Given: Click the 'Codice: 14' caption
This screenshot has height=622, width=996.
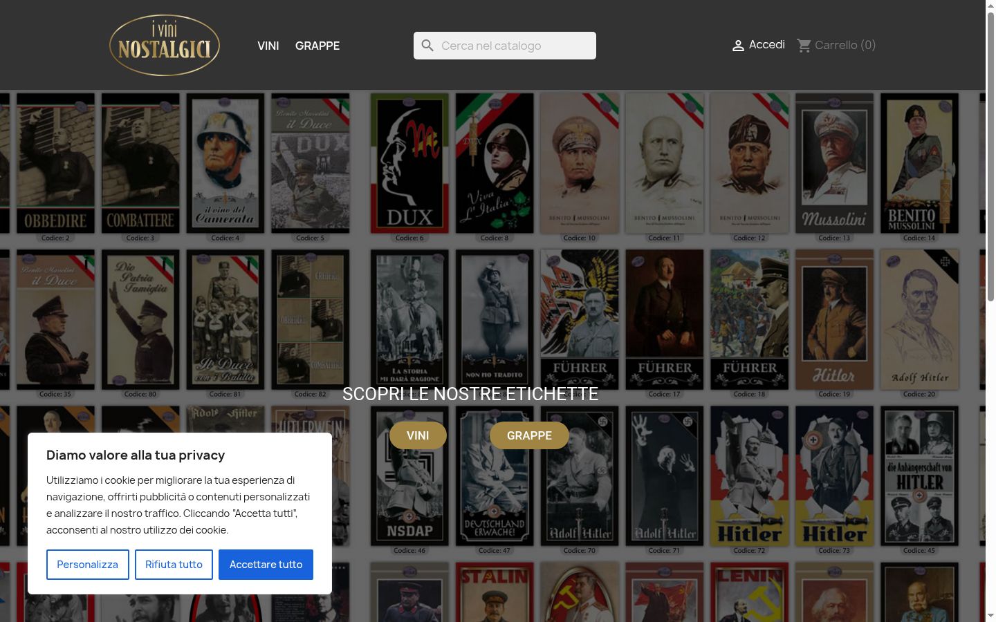Looking at the screenshot, I should coord(919,238).
